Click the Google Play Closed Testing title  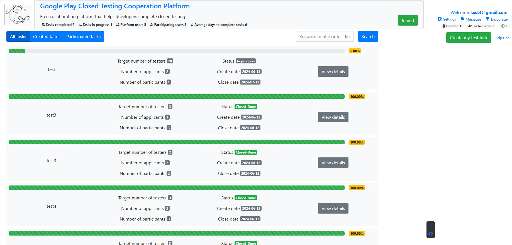(115, 6)
